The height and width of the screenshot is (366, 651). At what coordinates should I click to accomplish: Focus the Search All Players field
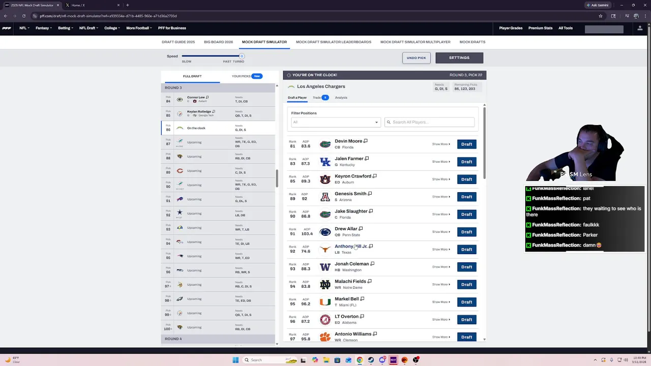[x=429, y=122]
